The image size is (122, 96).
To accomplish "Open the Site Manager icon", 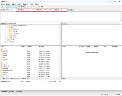I will pos(2,6).
